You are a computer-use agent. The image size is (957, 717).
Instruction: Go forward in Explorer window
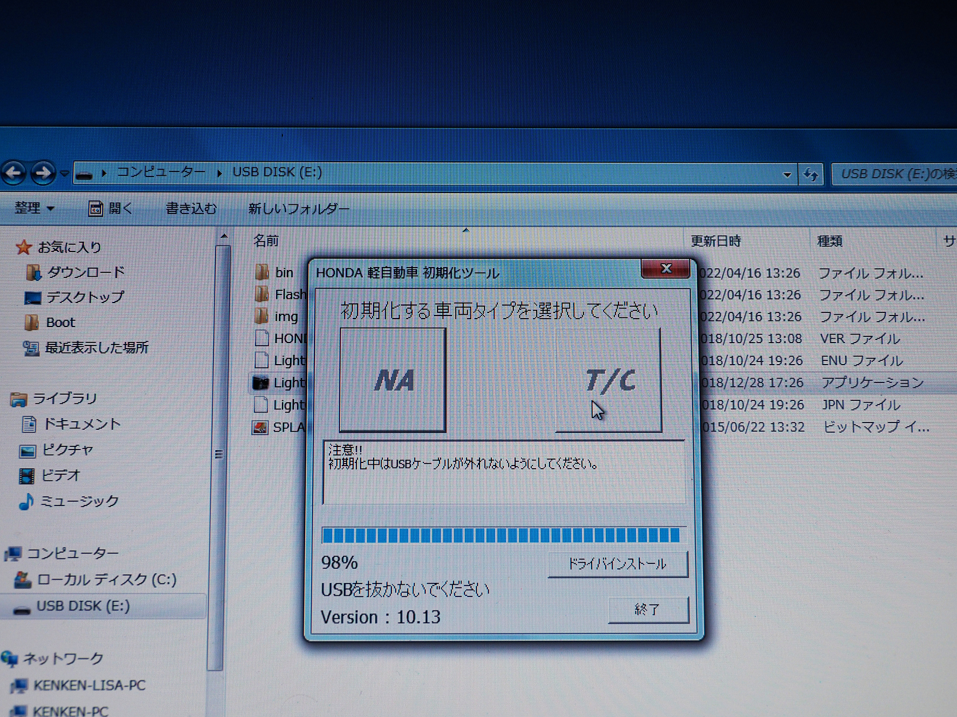[x=42, y=173]
